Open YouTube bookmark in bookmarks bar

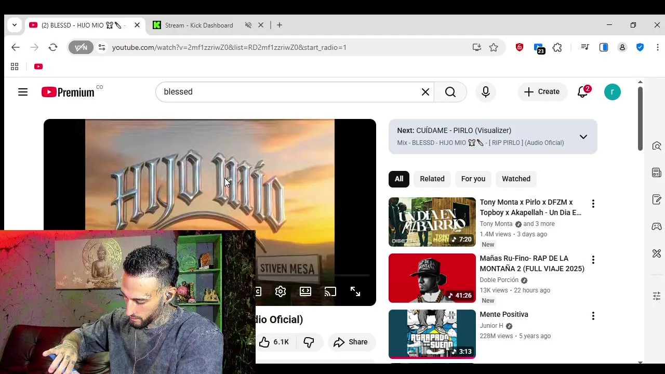click(x=38, y=66)
